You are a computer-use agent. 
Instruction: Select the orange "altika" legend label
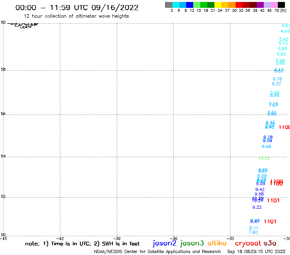pyautogui.click(x=217, y=243)
